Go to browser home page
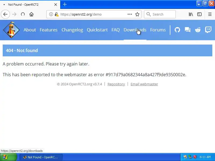The image size is (215, 161). (x=31, y=14)
